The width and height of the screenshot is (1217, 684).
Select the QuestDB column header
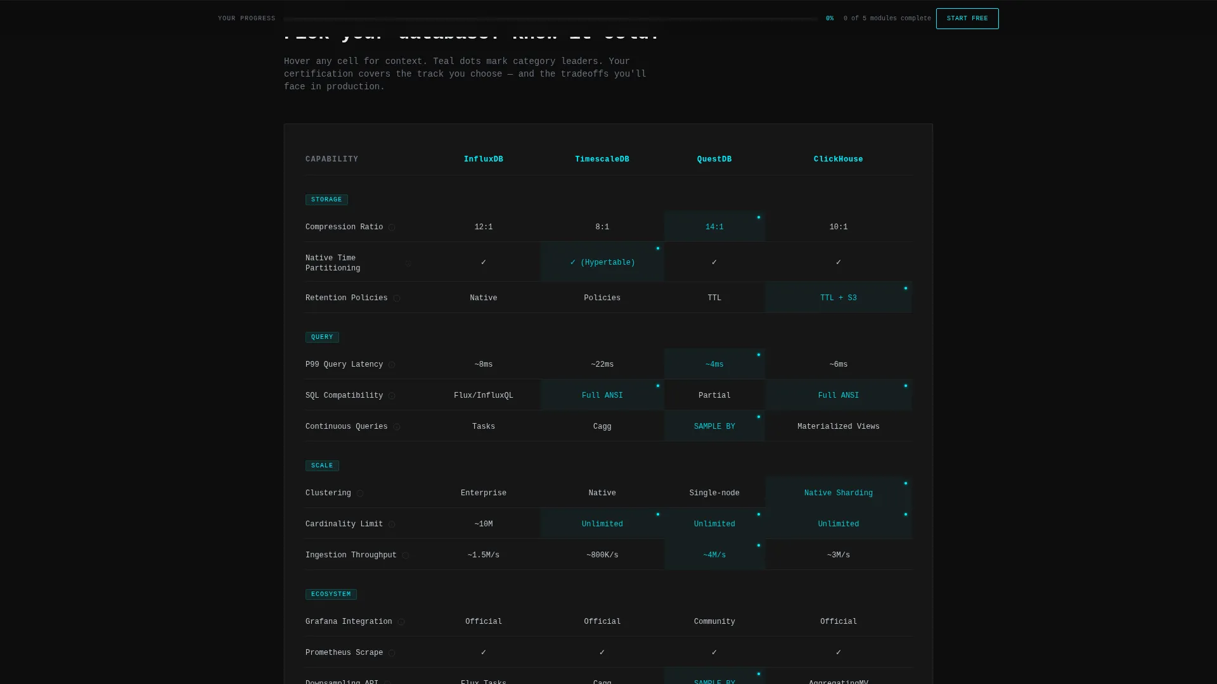(x=714, y=160)
